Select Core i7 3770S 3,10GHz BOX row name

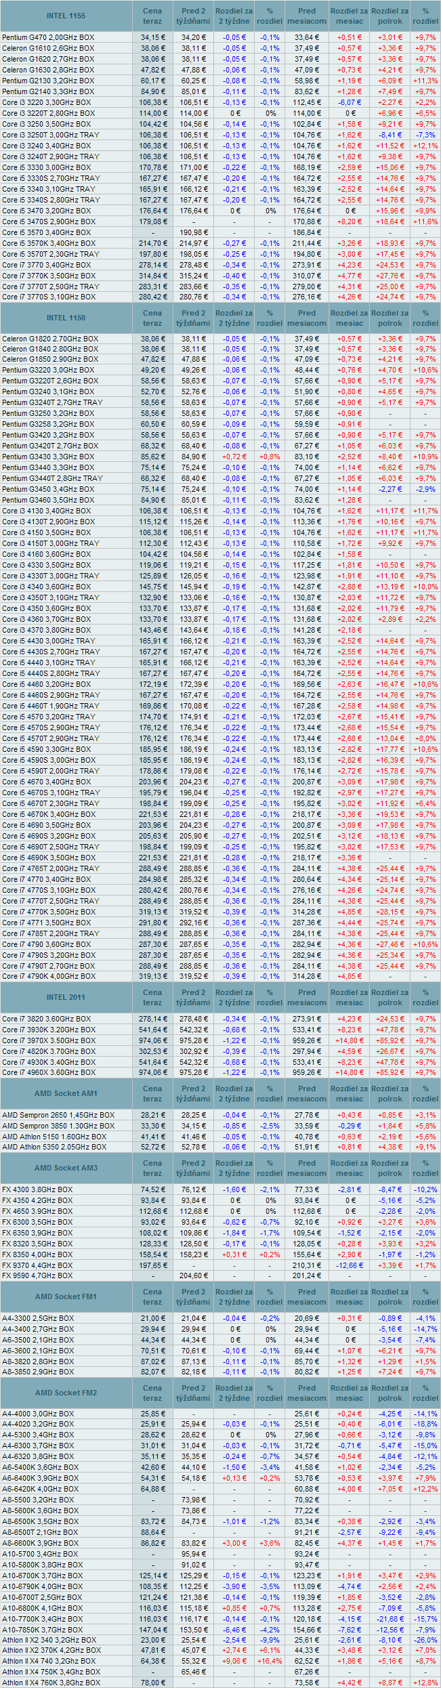coord(49,297)
